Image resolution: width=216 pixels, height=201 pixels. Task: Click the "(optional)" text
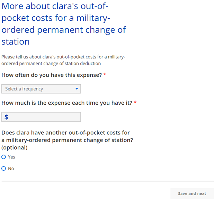click(14, 147)
